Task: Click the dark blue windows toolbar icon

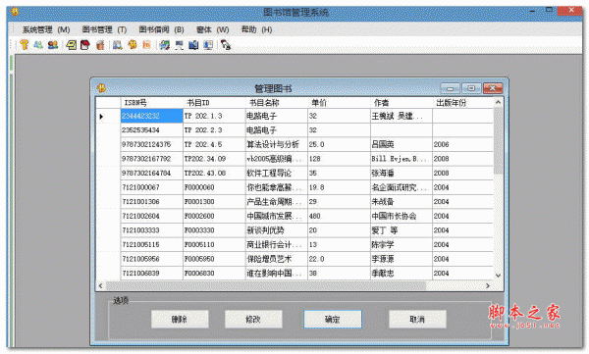Action: click(193, 45)
